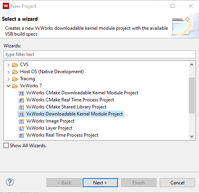Click the Wind River app icon in title bar
This screenshot has height=193, width=199.
tap(6, 6)
